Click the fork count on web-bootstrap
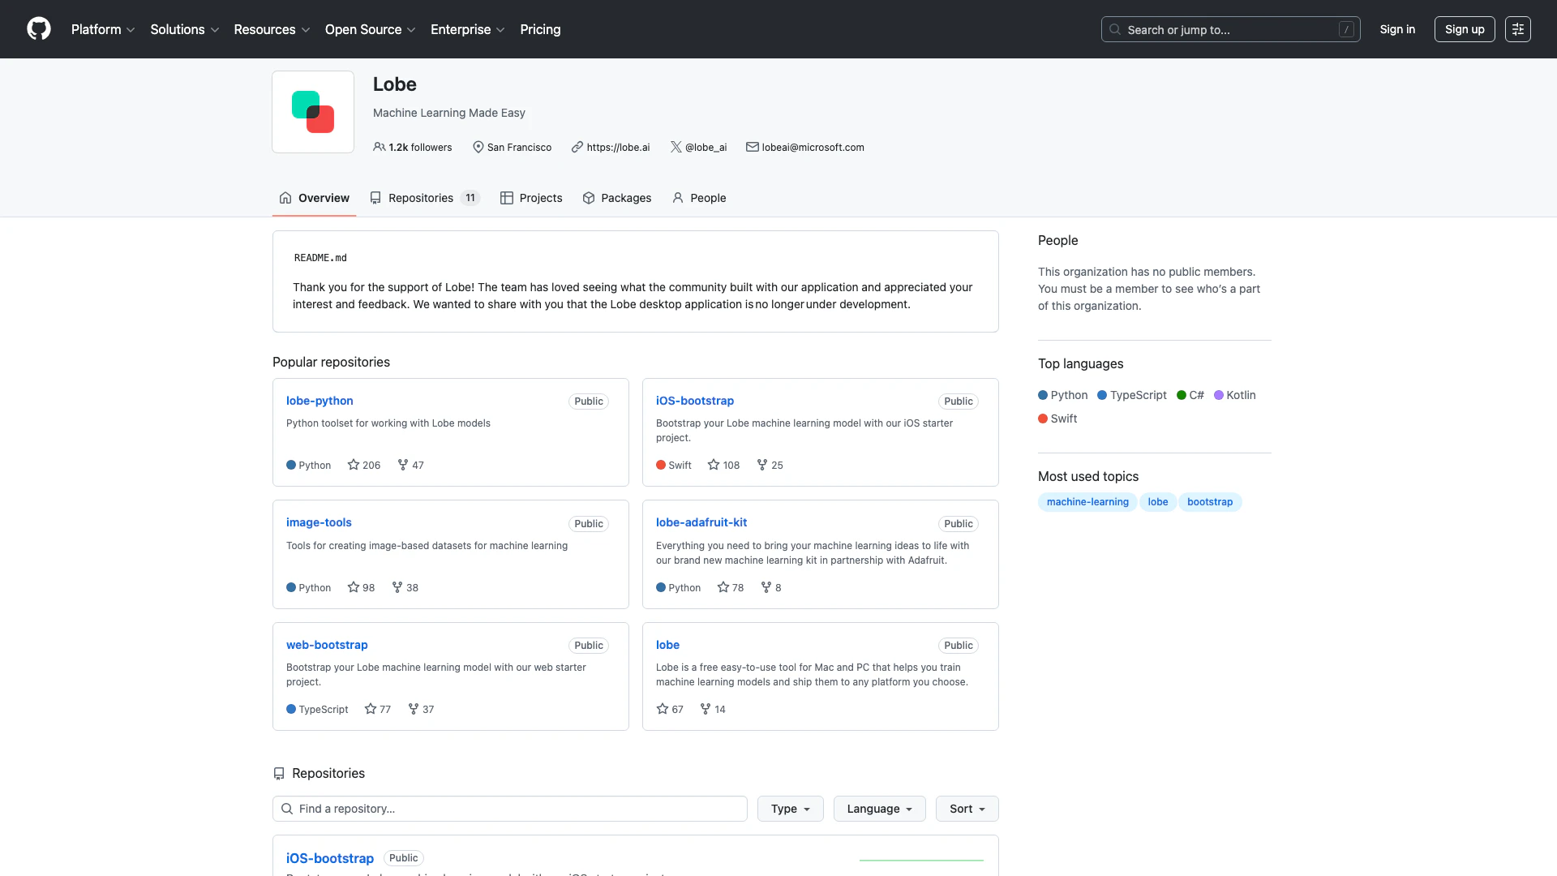This screenshot has width=1557, height=876. 427,709
